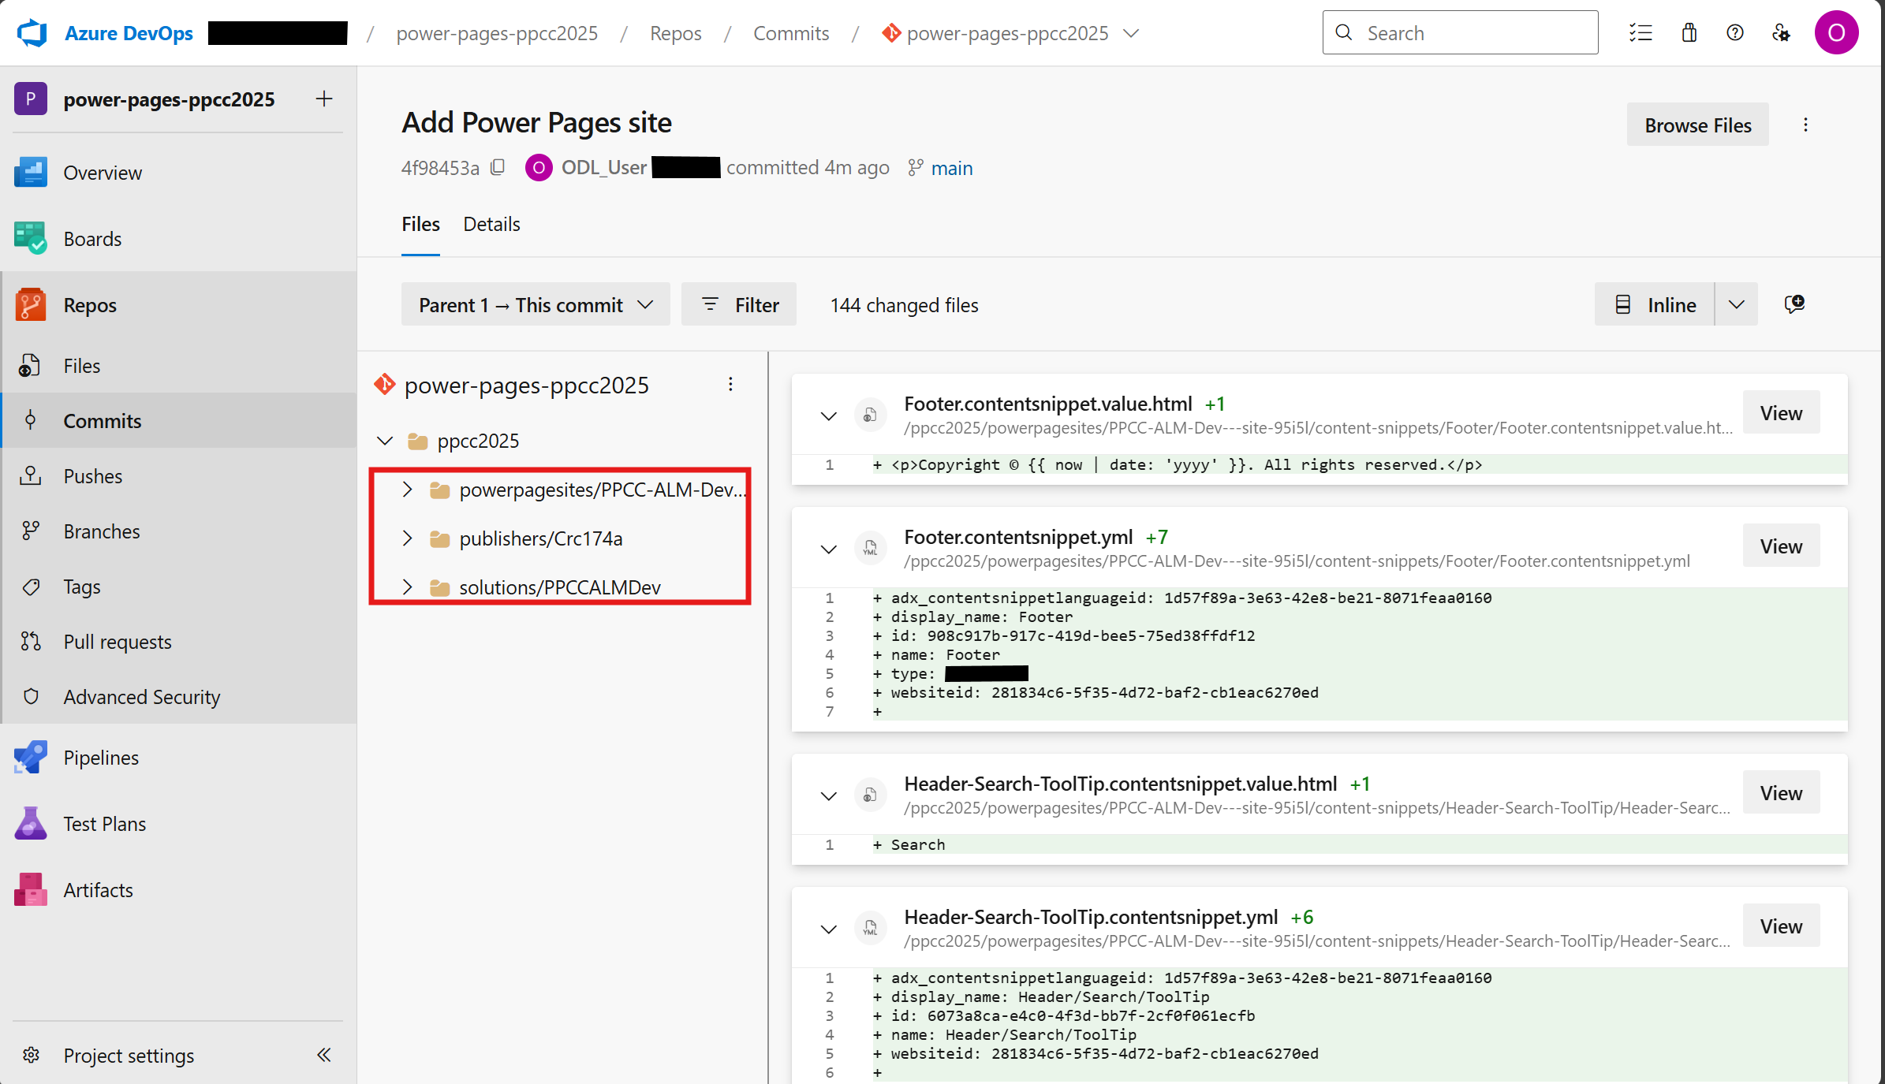Open the marketplace shopping bag icon
The image size is (1885, 1084).
tap(1689, 33)
